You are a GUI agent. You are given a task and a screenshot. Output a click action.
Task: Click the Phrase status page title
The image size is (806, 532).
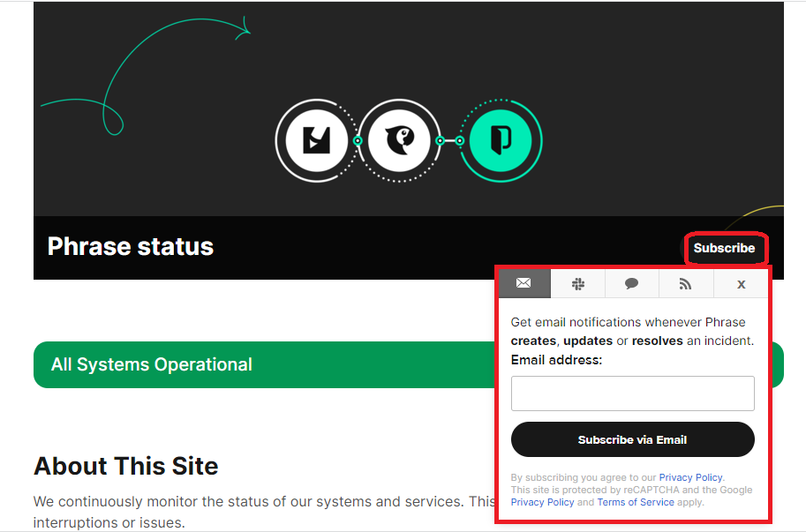(x=131, y=246)
